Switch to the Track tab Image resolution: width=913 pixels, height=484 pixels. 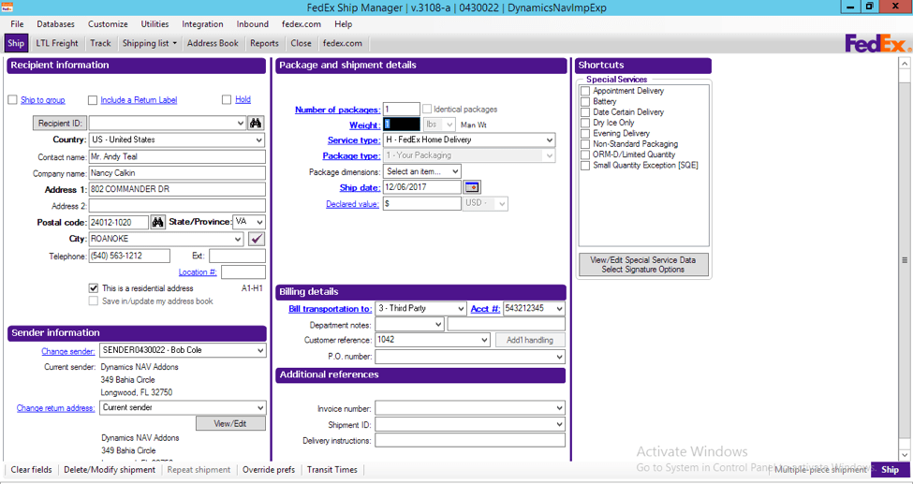(100, 43)
